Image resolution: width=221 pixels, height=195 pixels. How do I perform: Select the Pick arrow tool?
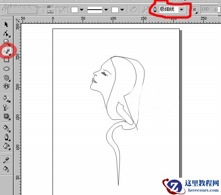pos(6,25)
